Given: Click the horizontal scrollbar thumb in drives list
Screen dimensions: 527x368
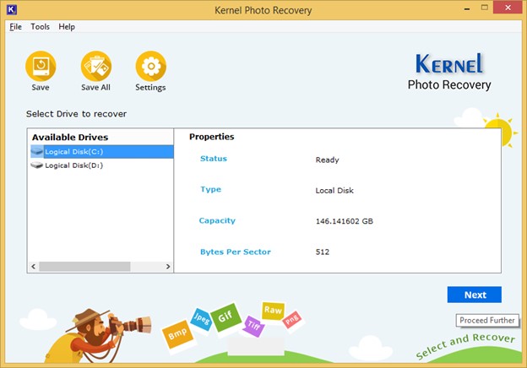Looking at the screenshot, I should (x=84, y=267).
